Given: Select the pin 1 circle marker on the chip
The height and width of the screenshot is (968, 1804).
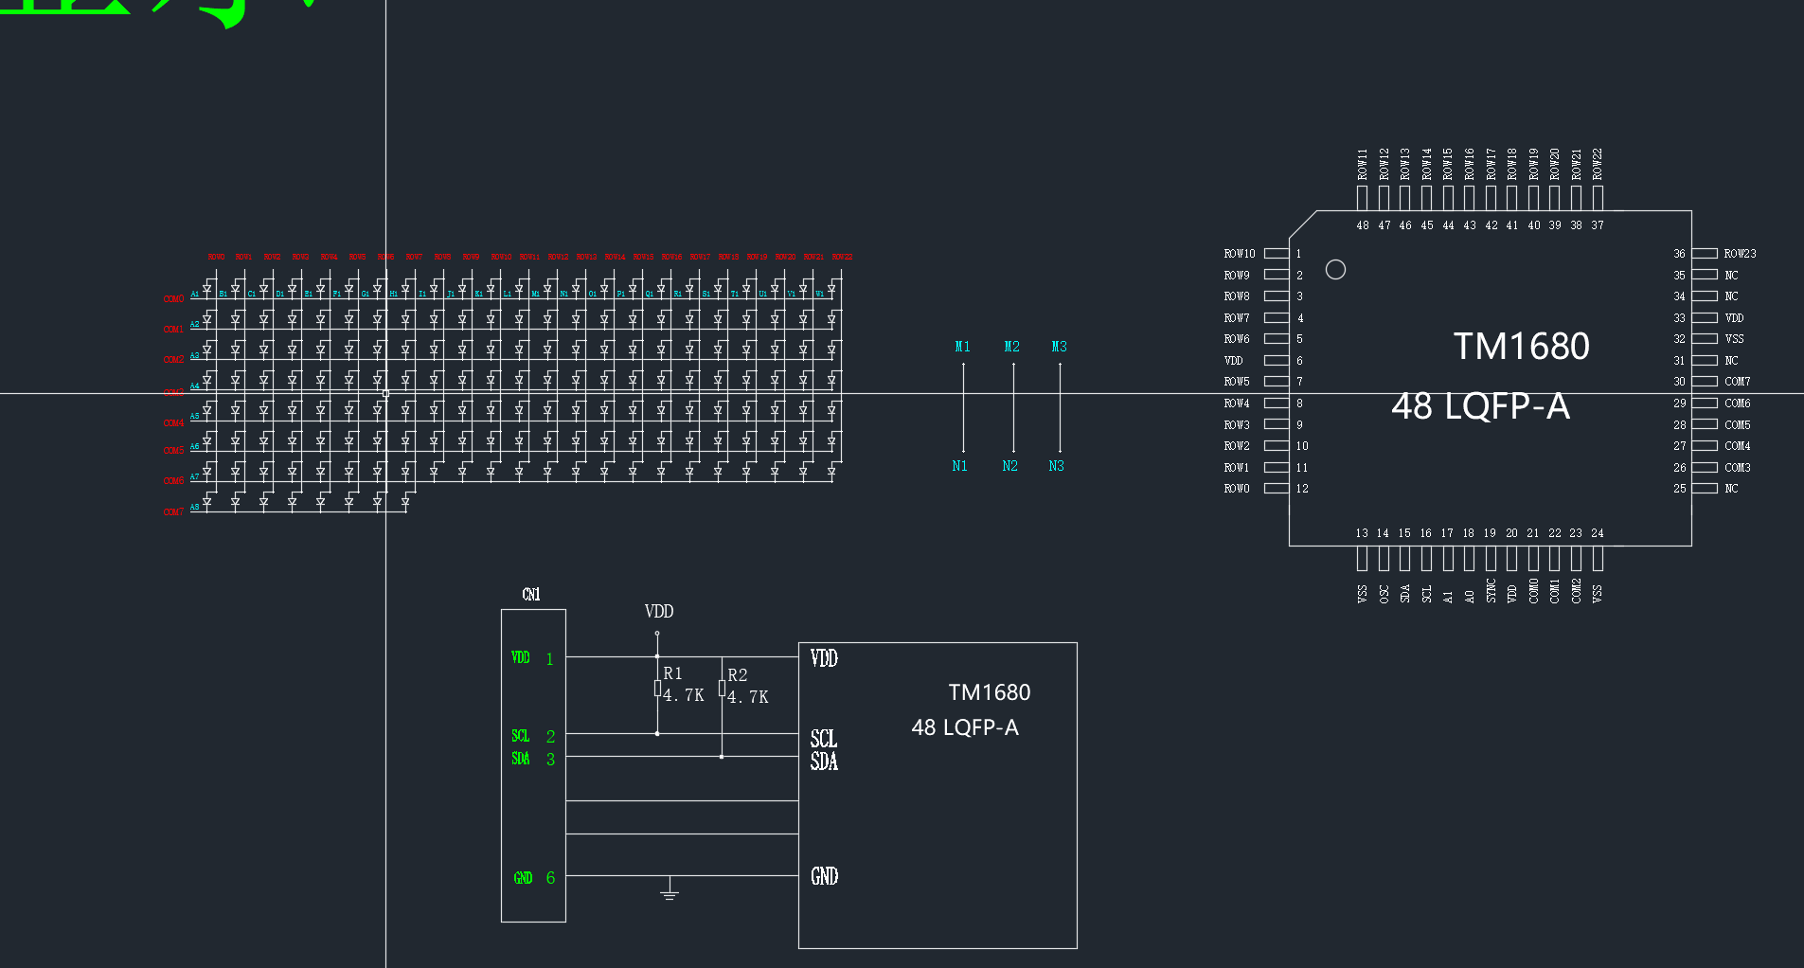Looking at the screenshot, I should (x=1335, y=270).
